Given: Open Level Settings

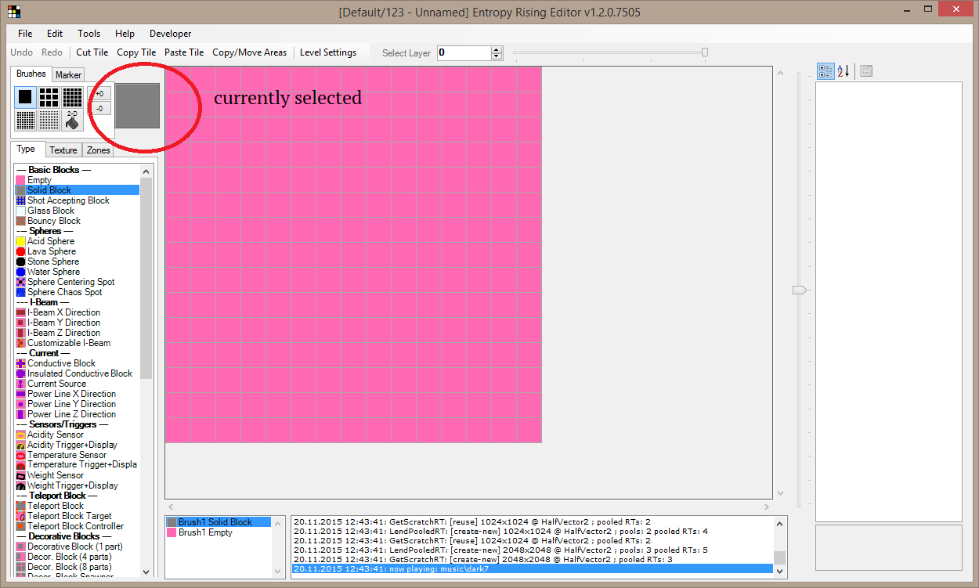Looking at the screenshot, I should pos(328,52).
